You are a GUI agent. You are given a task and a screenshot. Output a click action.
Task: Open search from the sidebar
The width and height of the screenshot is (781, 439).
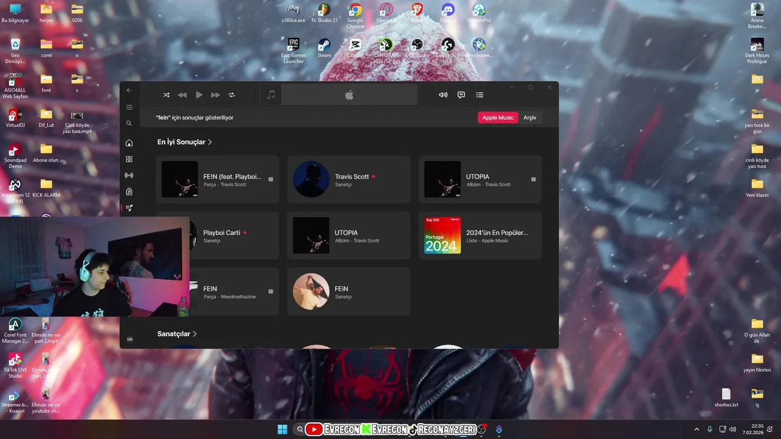click(x=129, y=123)
